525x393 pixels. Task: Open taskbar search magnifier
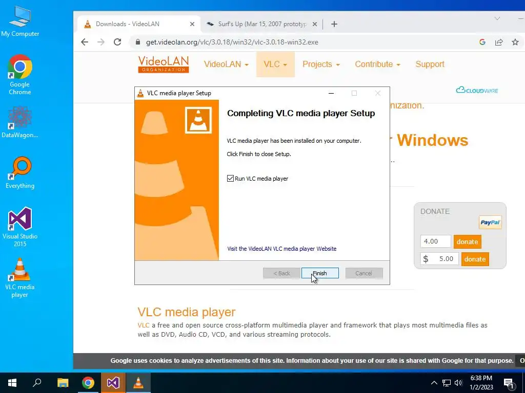[37, 383]
